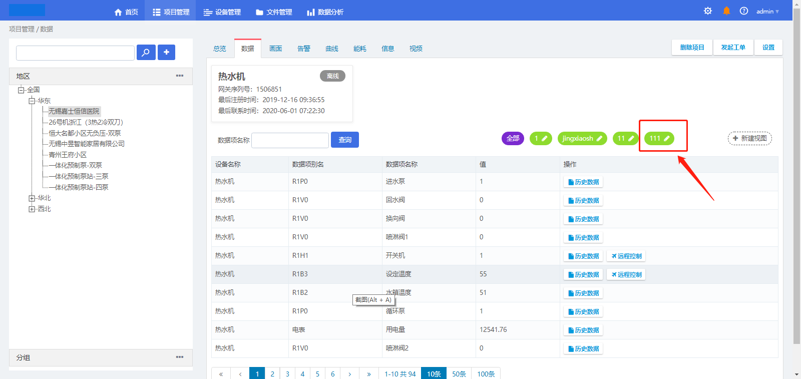Open 历史数据 for 回水阀 row
The width and height of the screenshot is (801, 379).
(x=583, y=201)
